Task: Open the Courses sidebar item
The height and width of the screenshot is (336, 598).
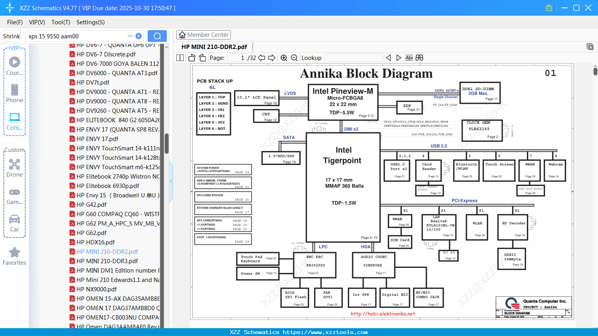Action: point(15,66)
